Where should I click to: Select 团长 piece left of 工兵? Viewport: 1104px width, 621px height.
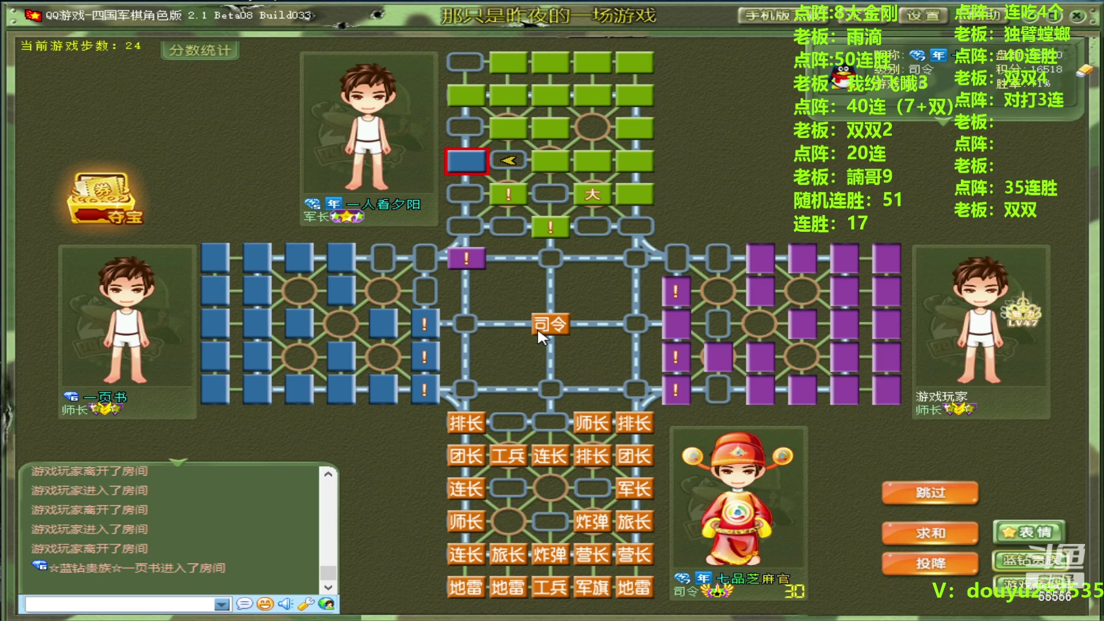coord(466,457)
